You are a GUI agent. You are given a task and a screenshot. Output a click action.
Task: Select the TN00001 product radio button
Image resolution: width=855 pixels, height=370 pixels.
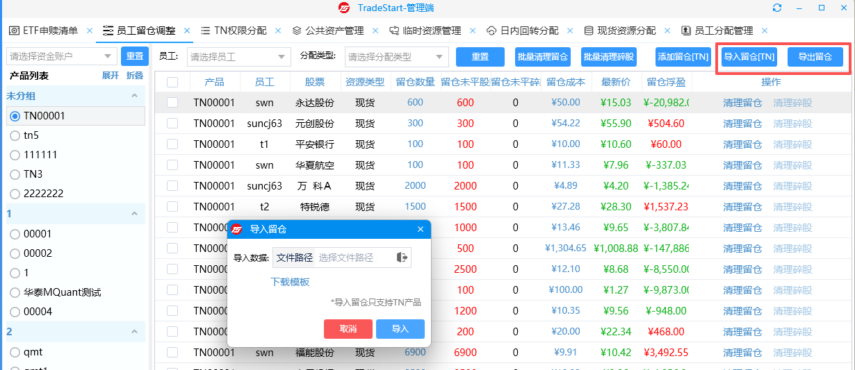pyautogui.click(x=15, y=116)
